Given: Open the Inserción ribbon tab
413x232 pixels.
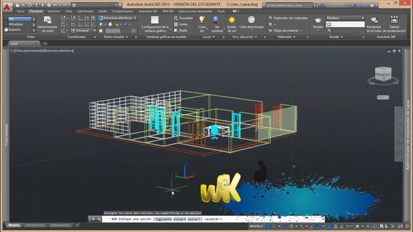Looking at the screenshot, I should [54, 12].
